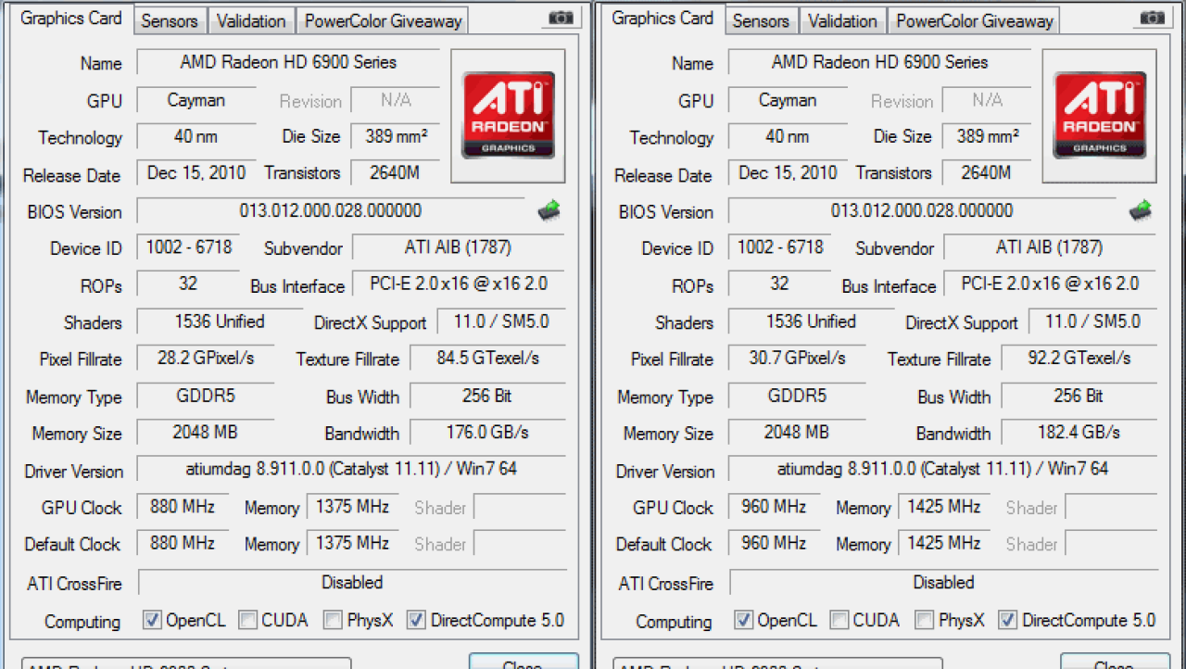This screenshot has width=1186, height=669.
Task: Click the Driver Version field in right window
Action: [942, 469]
